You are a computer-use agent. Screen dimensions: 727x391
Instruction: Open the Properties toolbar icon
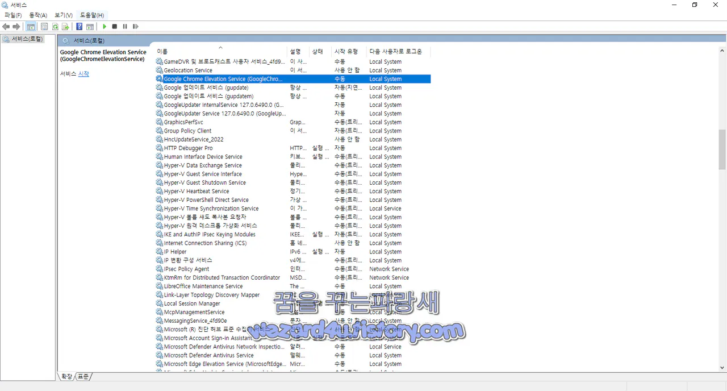click(x=44, y=27)
